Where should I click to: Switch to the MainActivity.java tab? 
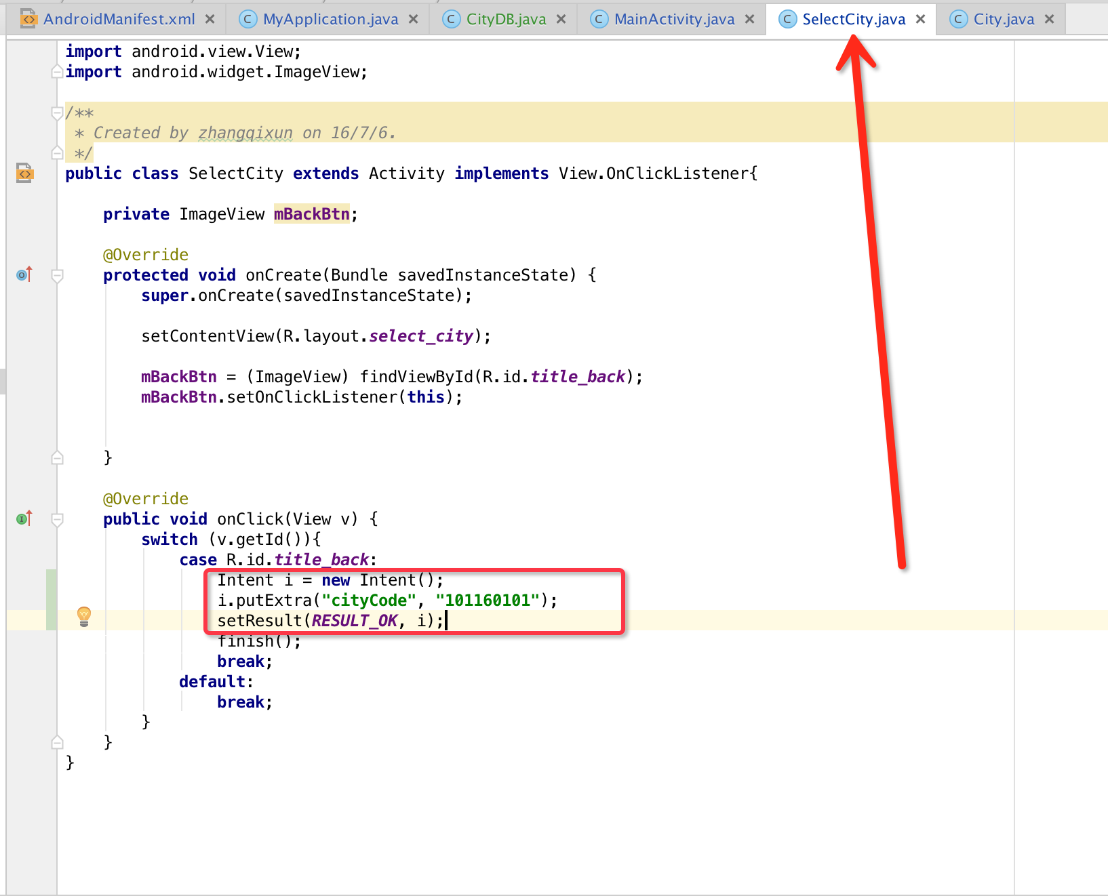[x=674, y=19]
